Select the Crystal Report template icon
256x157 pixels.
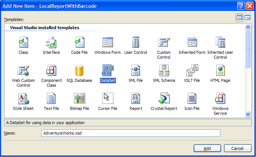click(x=164, y=98)
